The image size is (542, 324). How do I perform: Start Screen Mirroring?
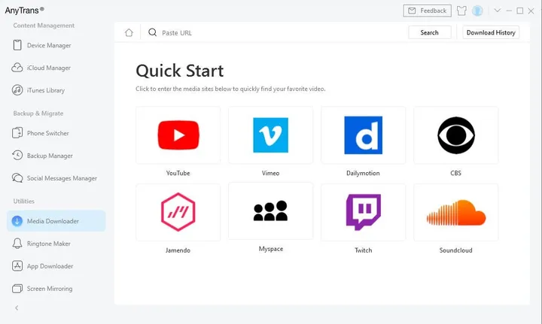56,289
